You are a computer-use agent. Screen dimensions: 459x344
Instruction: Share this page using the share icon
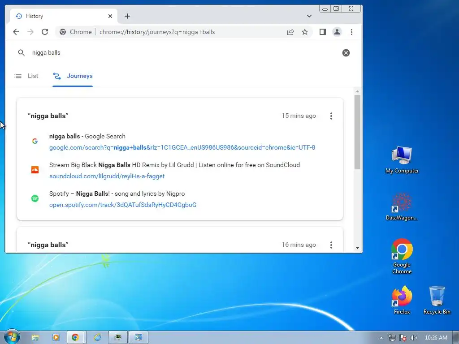tap(290, 32)
